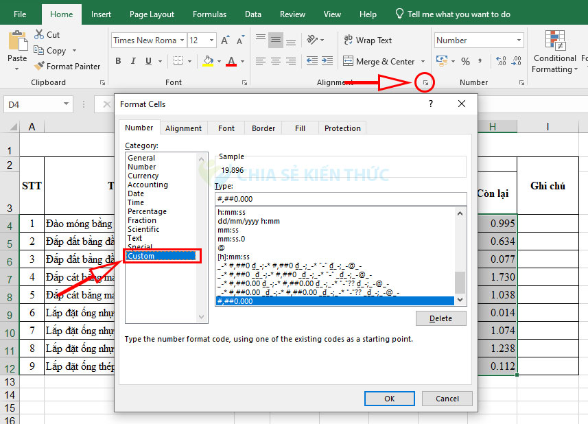The width and height of the screenshot is (588, 424).
Task: Open the Alignment tab in Format Cells
Action: click(183, 128)
